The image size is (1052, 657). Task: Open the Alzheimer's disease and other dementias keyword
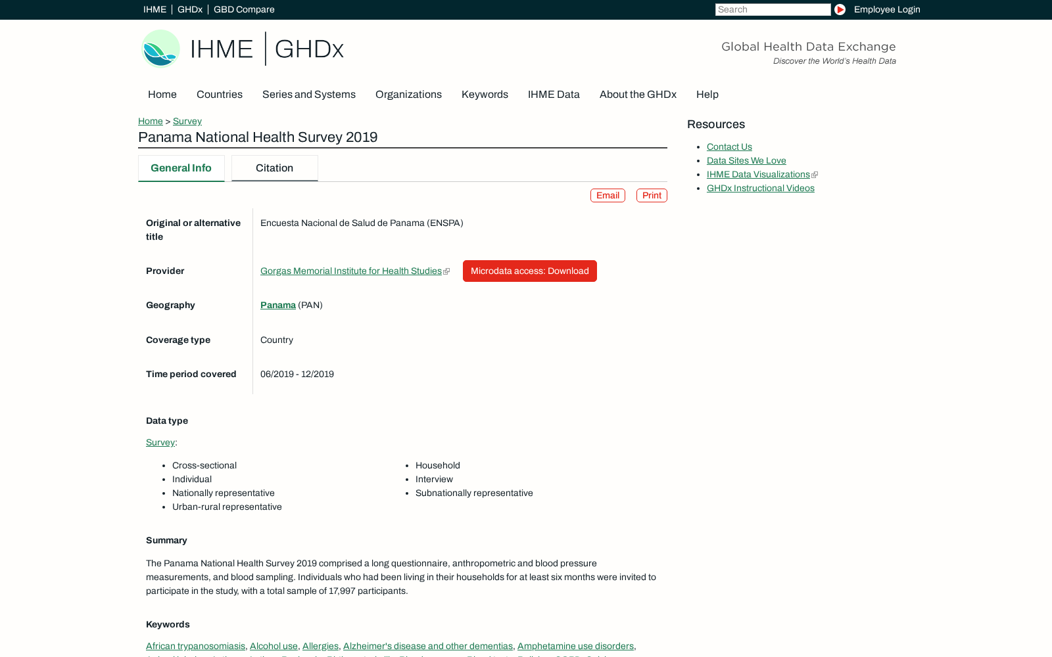[x=428, y=646]
